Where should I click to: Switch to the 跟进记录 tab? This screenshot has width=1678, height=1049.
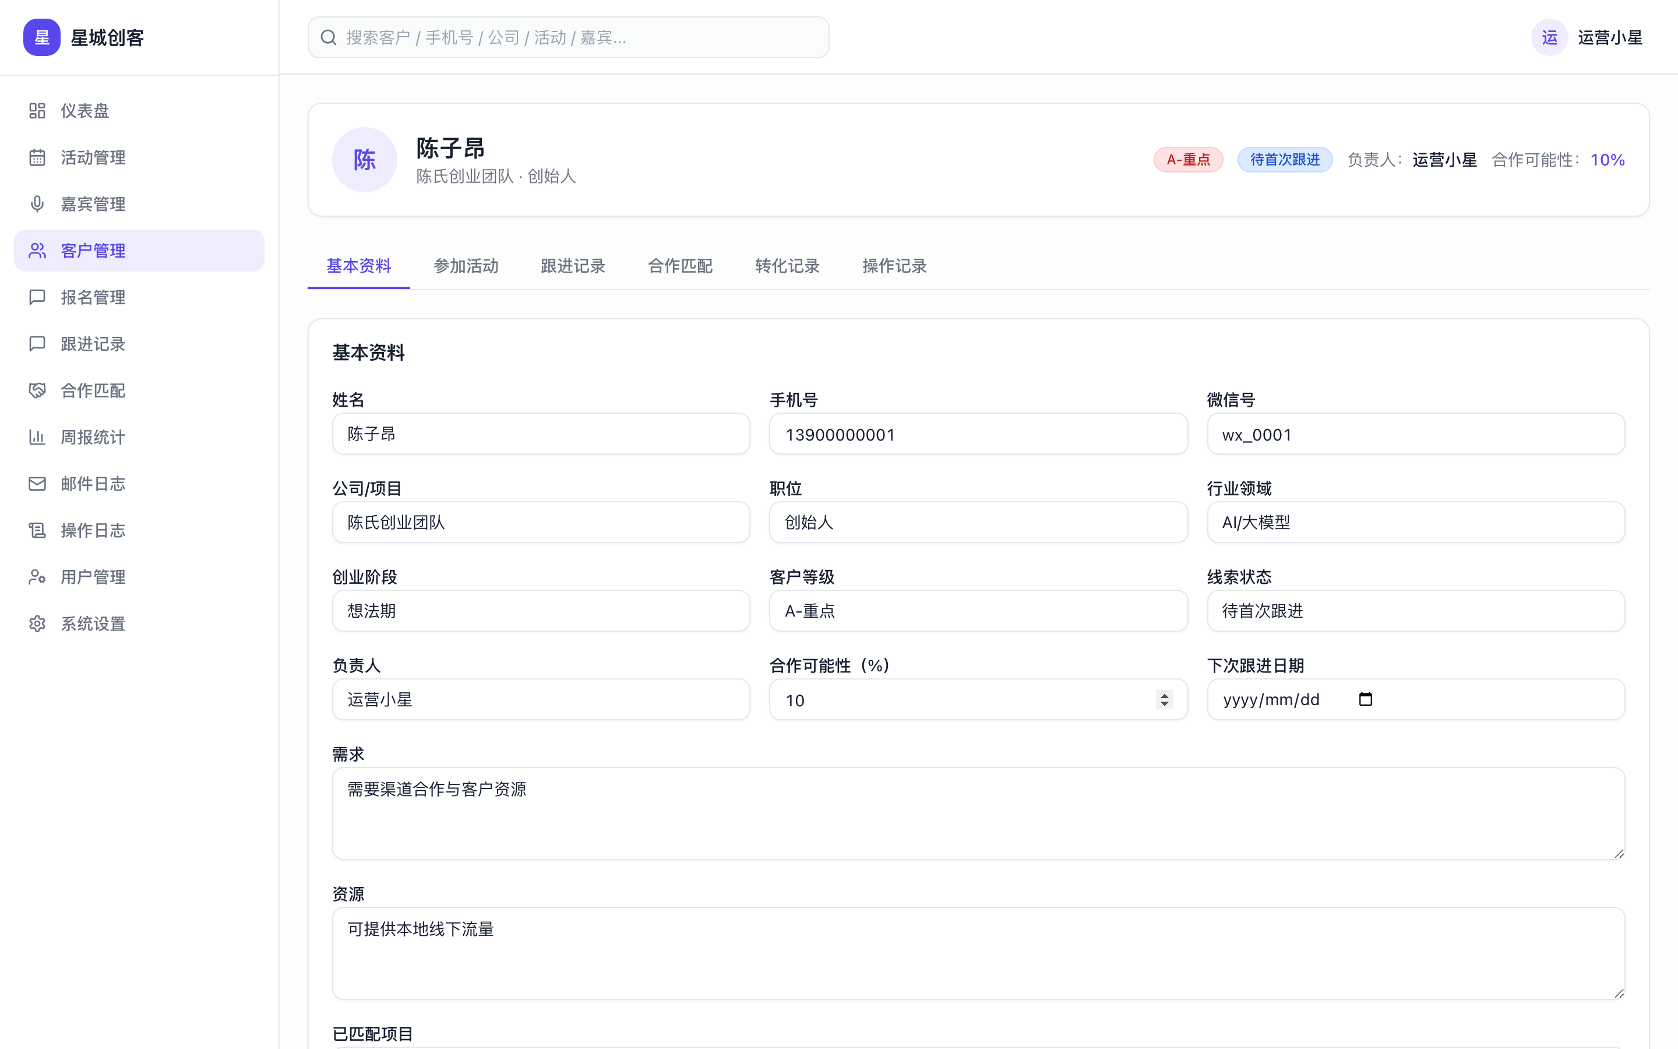click(x=573, y=266)
